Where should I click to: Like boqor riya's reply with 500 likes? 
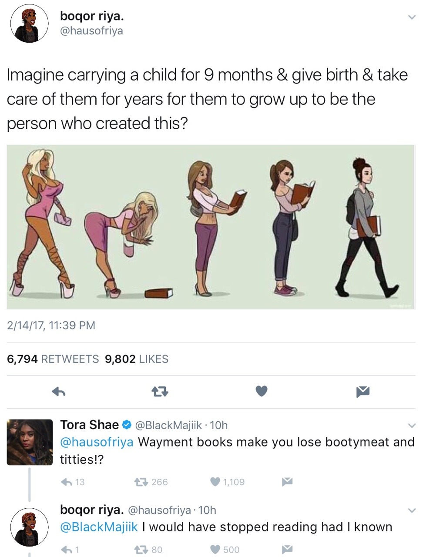pos(225,550)
